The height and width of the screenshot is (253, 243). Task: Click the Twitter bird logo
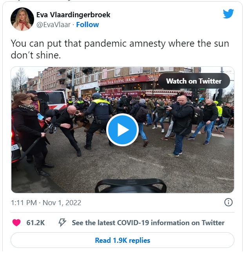tap(228, 14)
